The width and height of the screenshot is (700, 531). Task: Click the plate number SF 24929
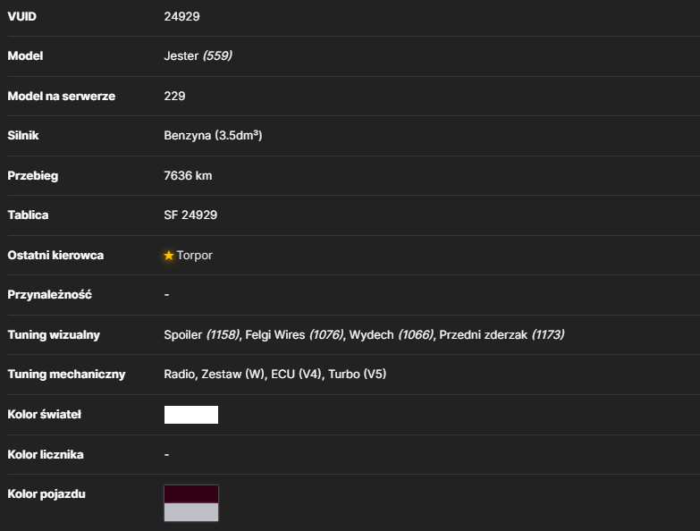(190, 215)
